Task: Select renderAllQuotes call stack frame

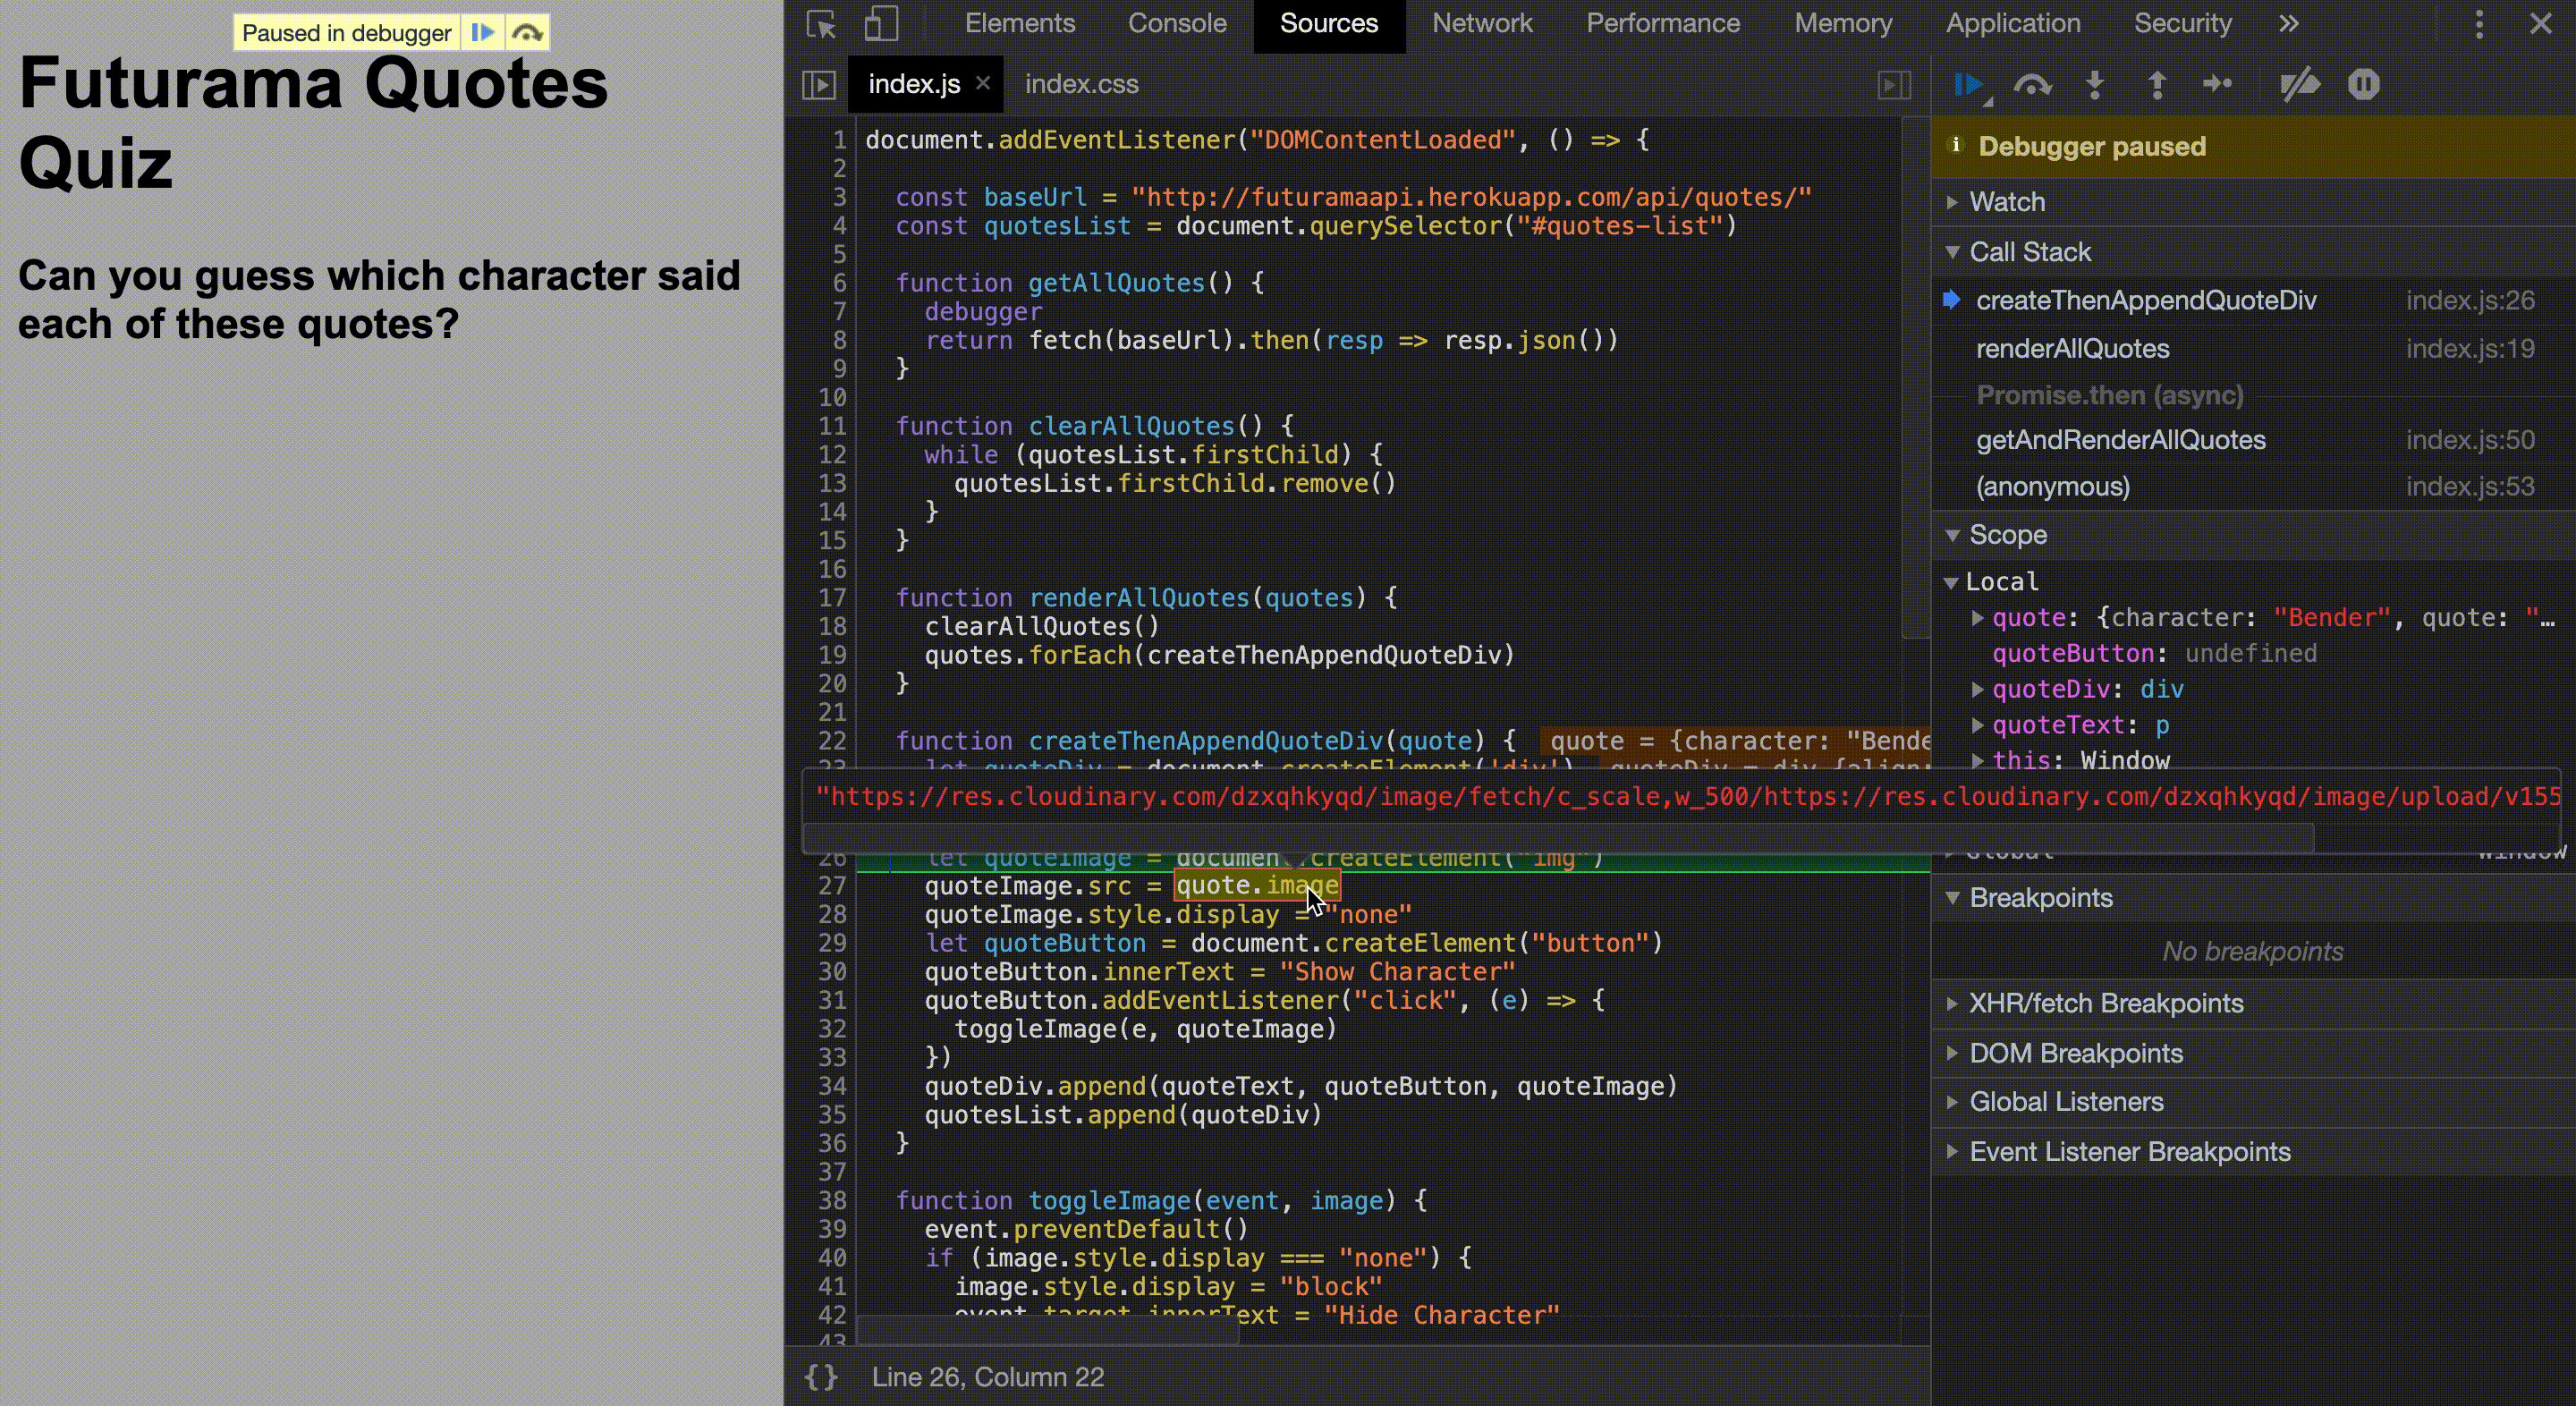Action: pyautogui.click(x=2072, y=349)
